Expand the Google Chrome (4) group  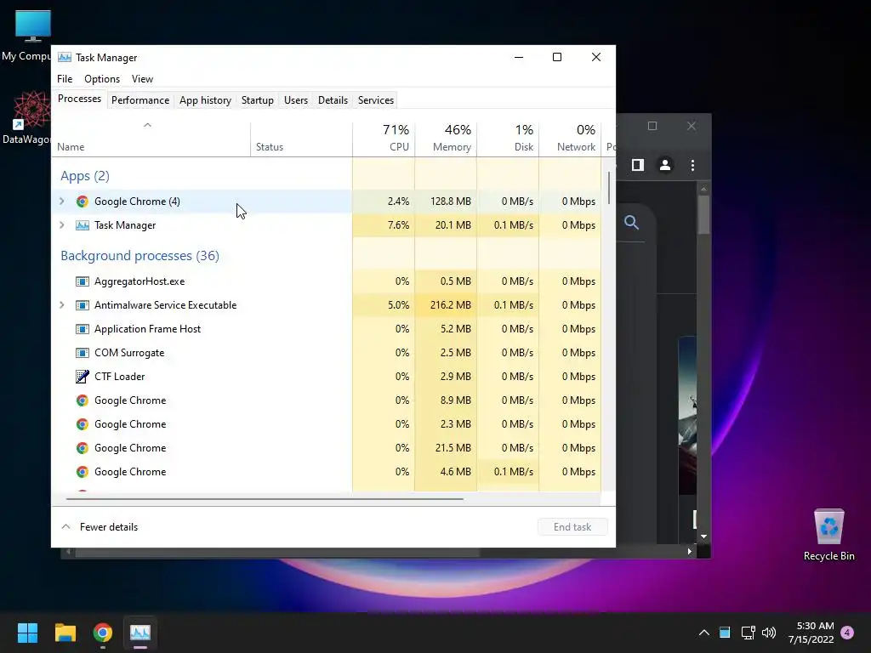click(62, 202)
